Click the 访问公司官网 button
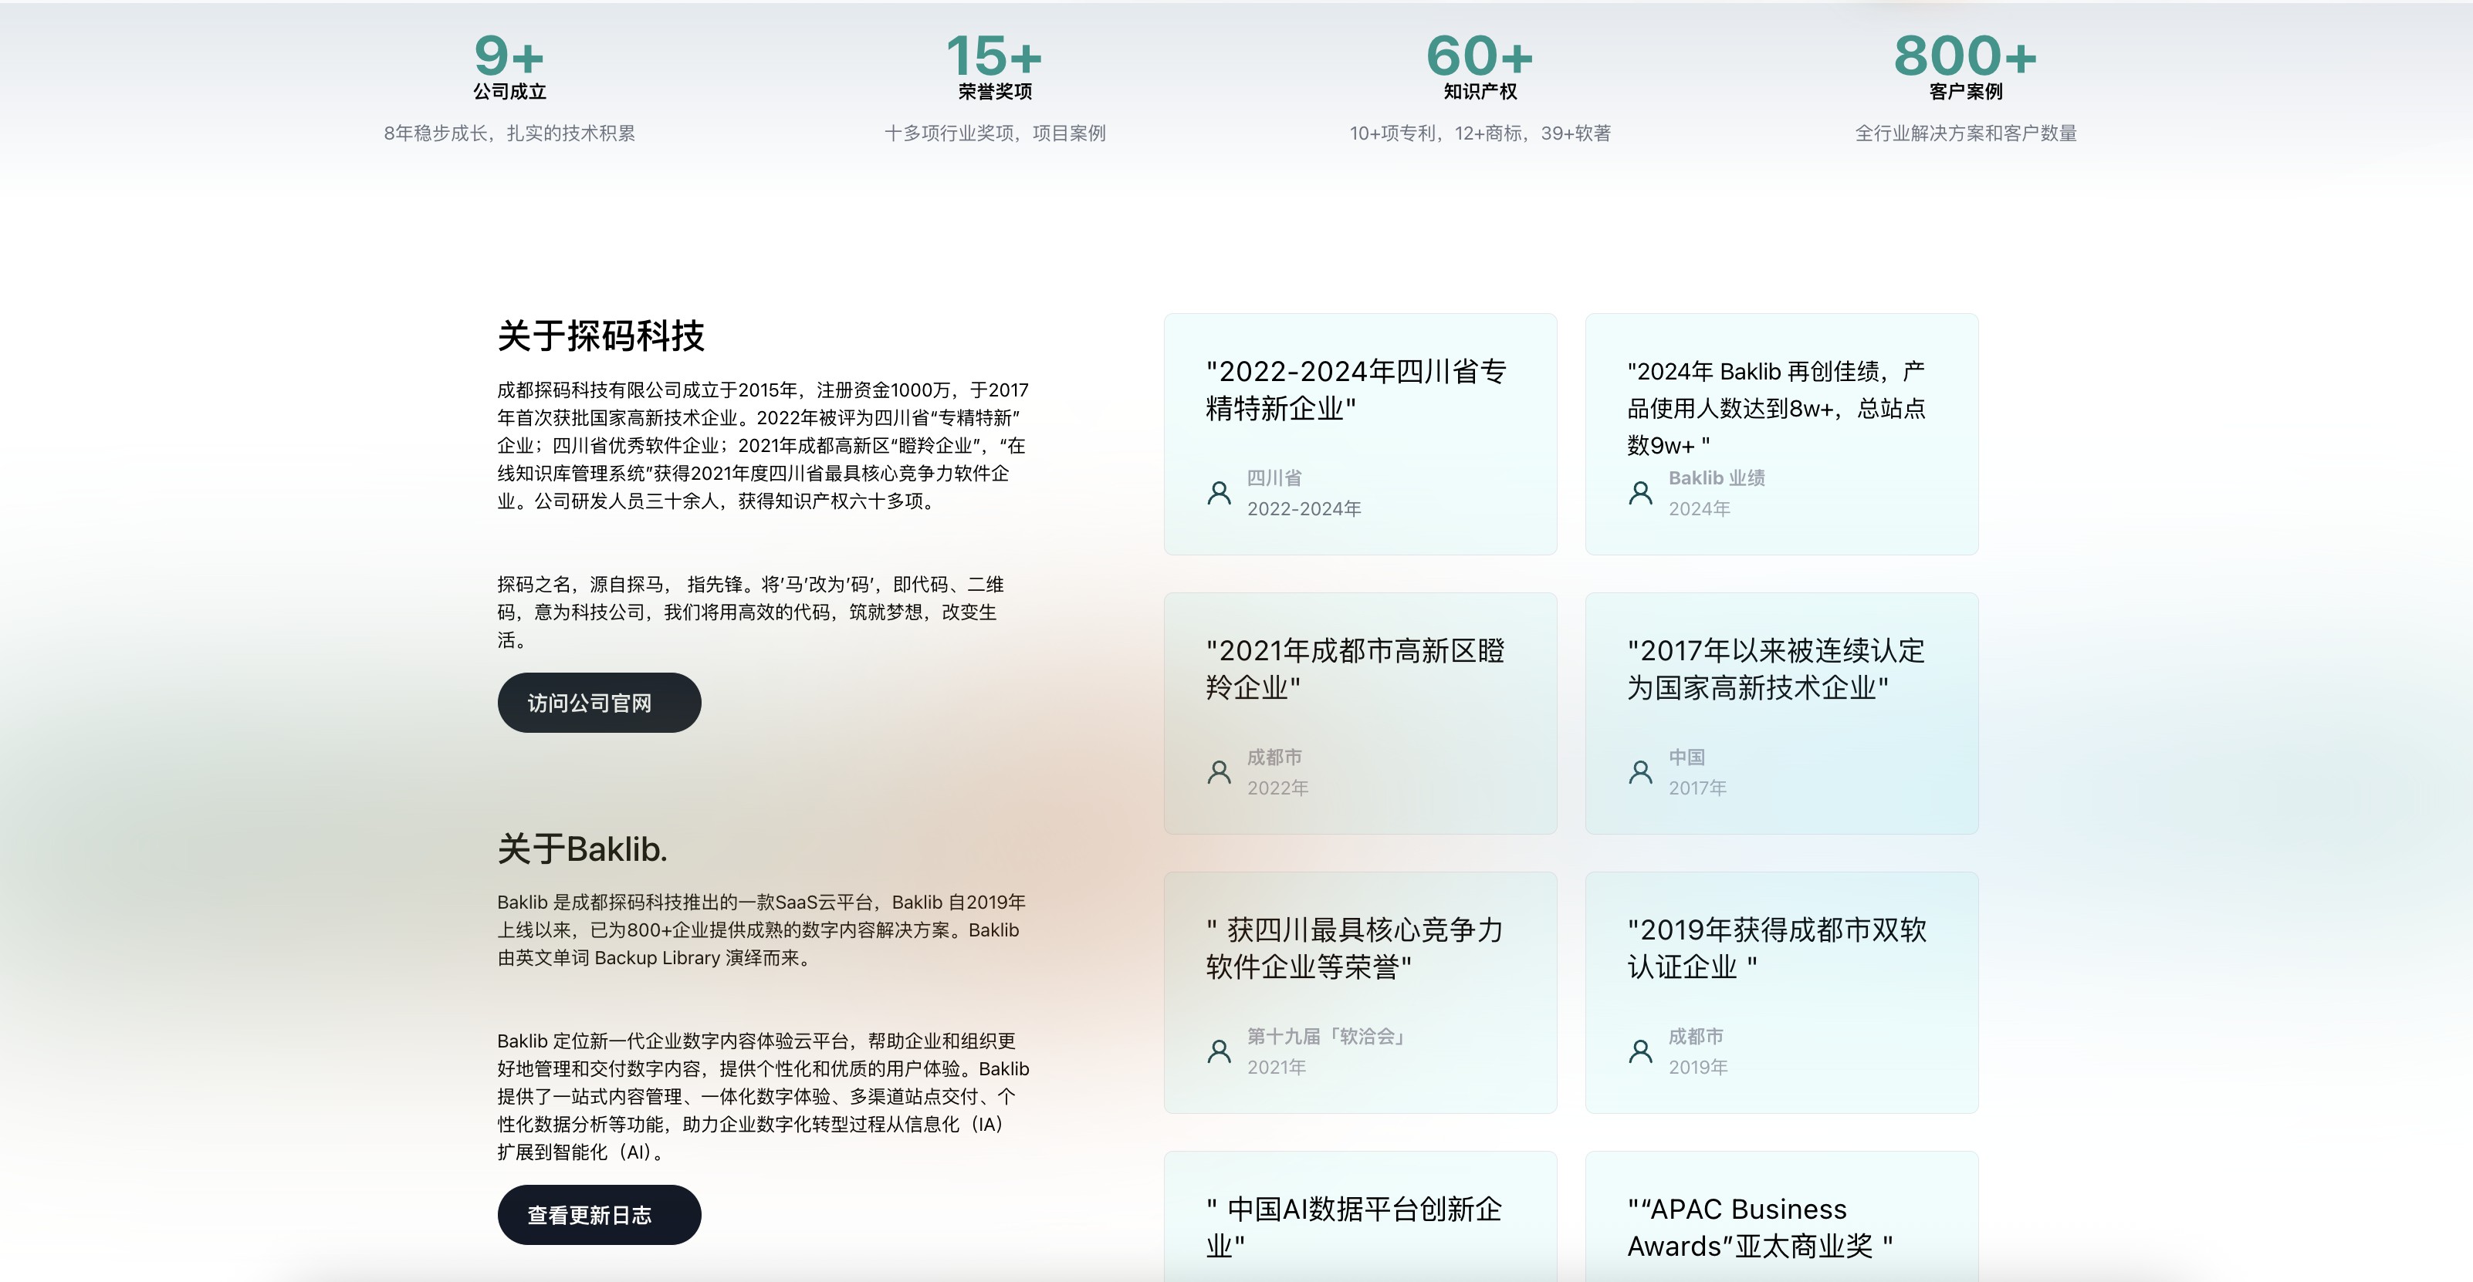The width and height of the screenshot is (2473, 1282). point(598,703)
